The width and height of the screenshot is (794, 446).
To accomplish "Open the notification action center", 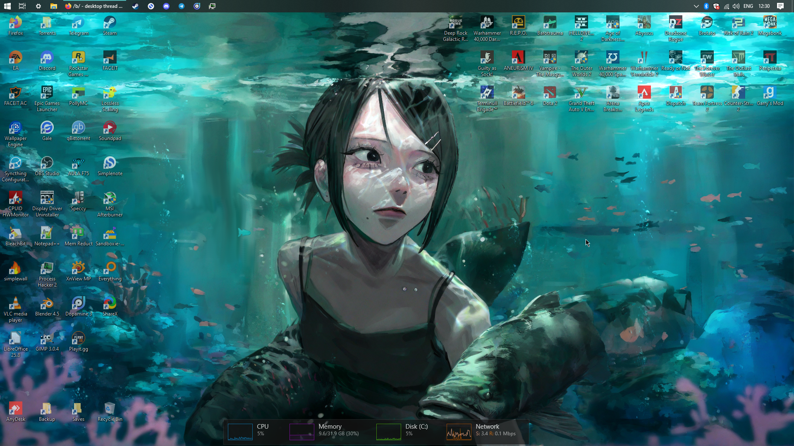I will click(780, 6).
